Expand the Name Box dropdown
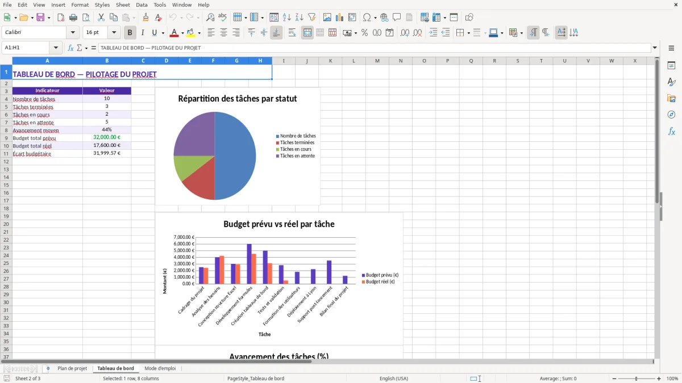Screen dimensions: 682x383 pyautogui.click(x=56, y=48)
